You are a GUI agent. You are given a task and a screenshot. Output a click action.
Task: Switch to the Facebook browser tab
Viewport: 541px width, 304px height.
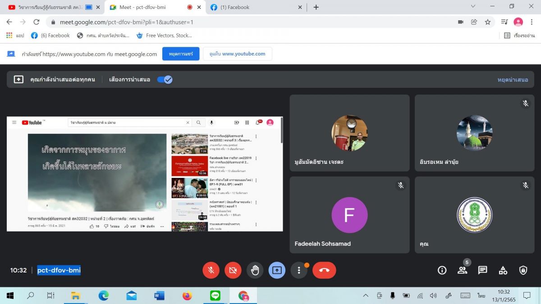(x=252, y=7)
